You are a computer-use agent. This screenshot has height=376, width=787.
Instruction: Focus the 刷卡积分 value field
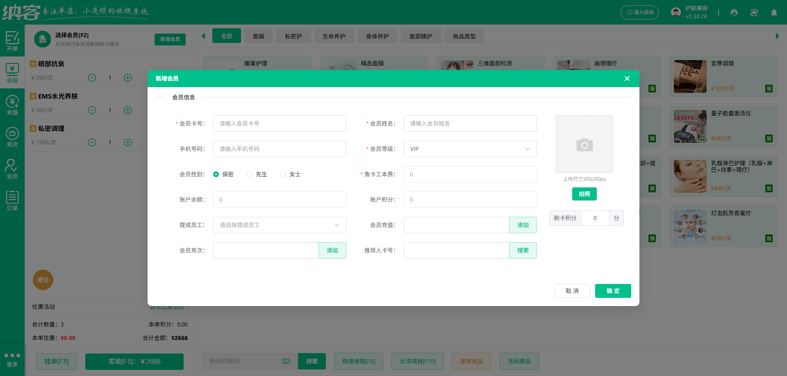coord(595,218)
